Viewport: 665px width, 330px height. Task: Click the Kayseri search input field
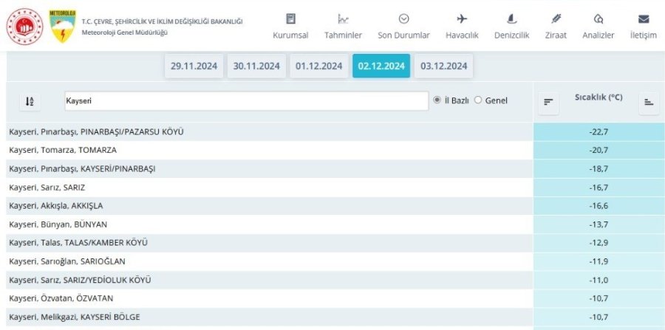244,101
